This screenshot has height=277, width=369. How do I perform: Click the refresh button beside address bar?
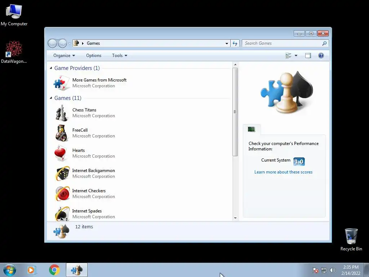pyautogui.click(x=235, y=43)
